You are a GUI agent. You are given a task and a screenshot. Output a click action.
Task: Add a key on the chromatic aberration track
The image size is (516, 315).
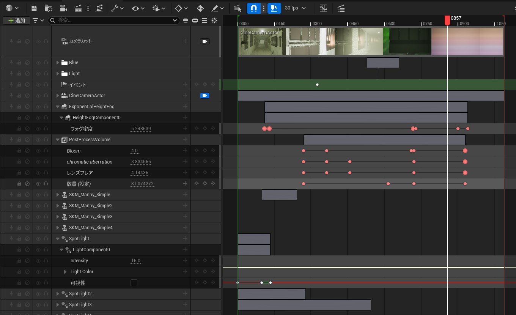[205, 162]
